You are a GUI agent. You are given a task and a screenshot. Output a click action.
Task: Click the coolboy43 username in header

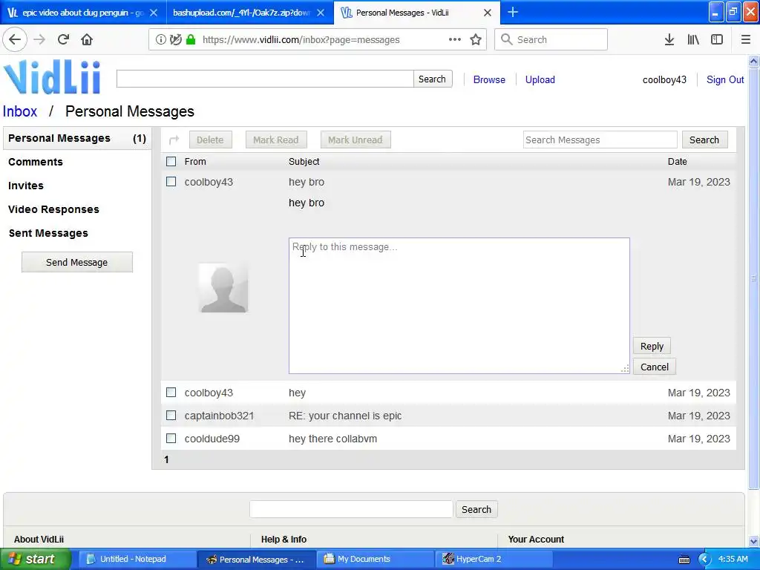click(664, 80)
